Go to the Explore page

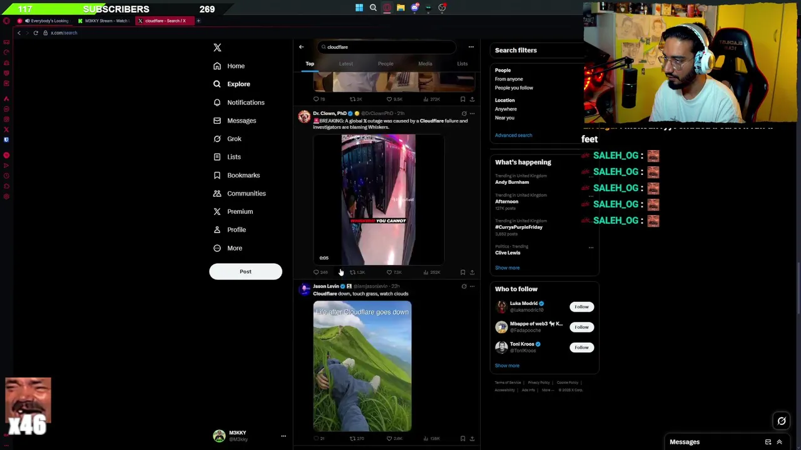pyautogui.click(x=231, y=84)
